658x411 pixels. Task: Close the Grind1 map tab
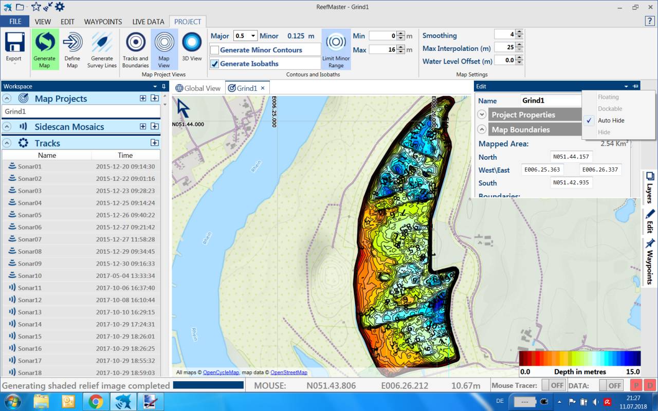[x=263, y=88]
